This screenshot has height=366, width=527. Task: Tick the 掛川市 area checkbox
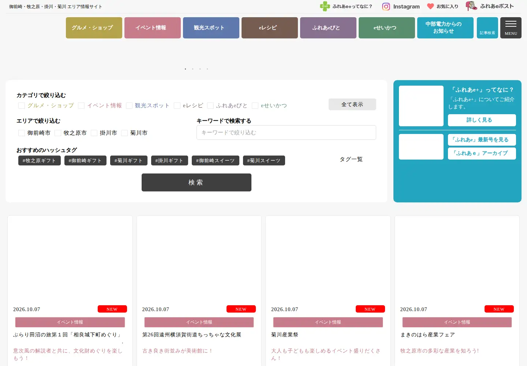point(94,133)
